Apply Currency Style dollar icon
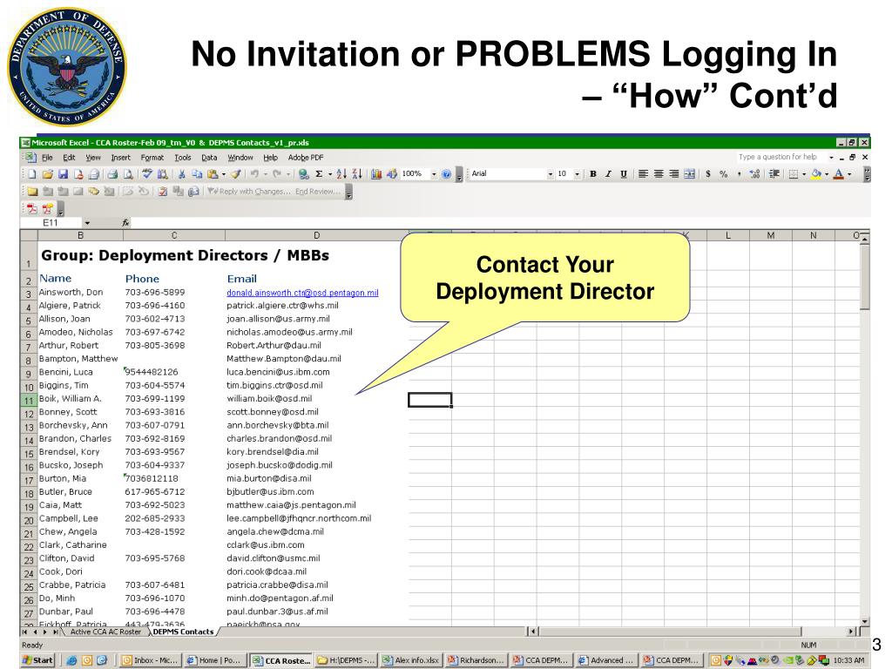 (708, 174)
